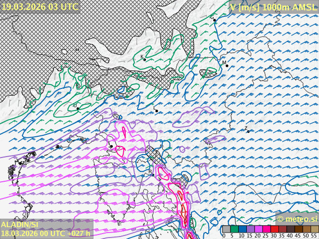The image size is (319, 239).
Task: Click the V [m/s] 1000m AMSL title
Action: pyautogui.click(x=273, y=7)
